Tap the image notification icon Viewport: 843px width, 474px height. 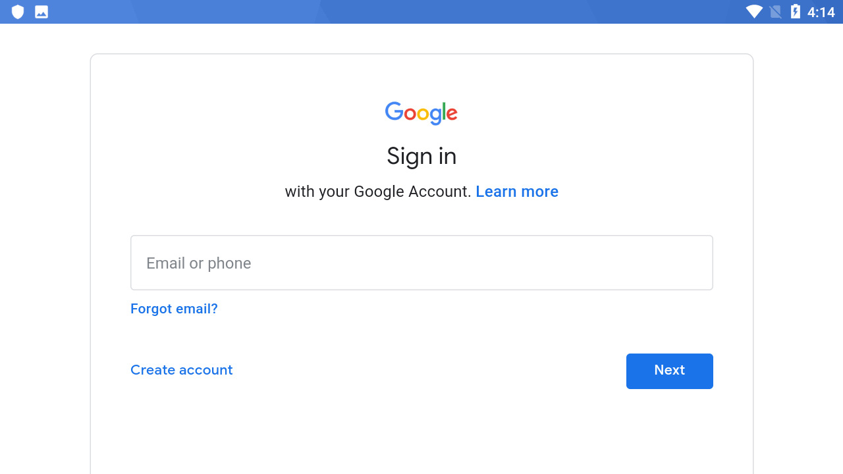point(41,12)
